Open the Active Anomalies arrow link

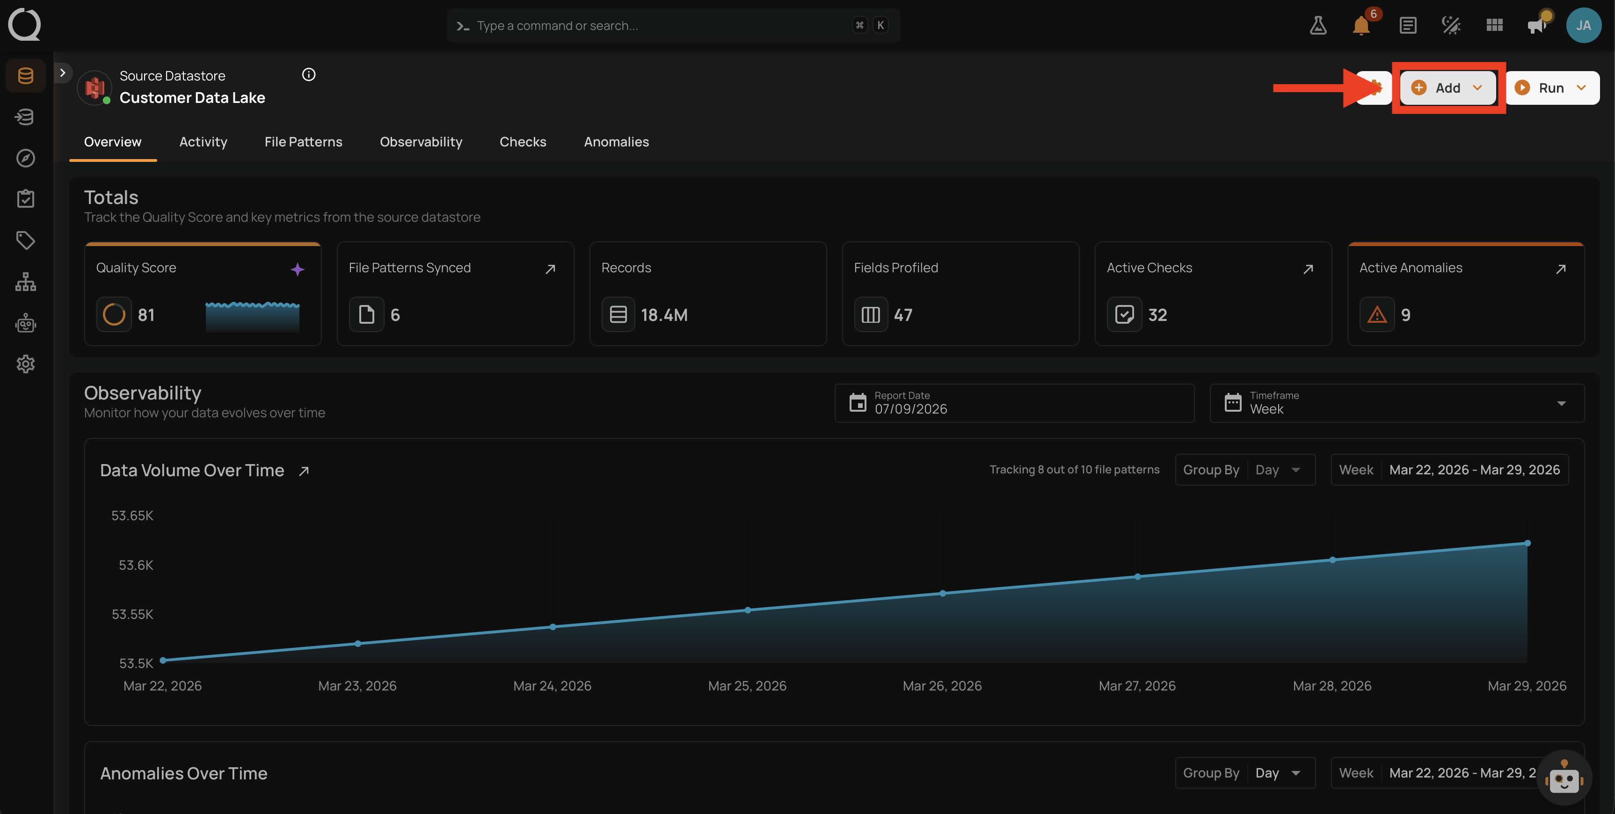[1561, 269]
